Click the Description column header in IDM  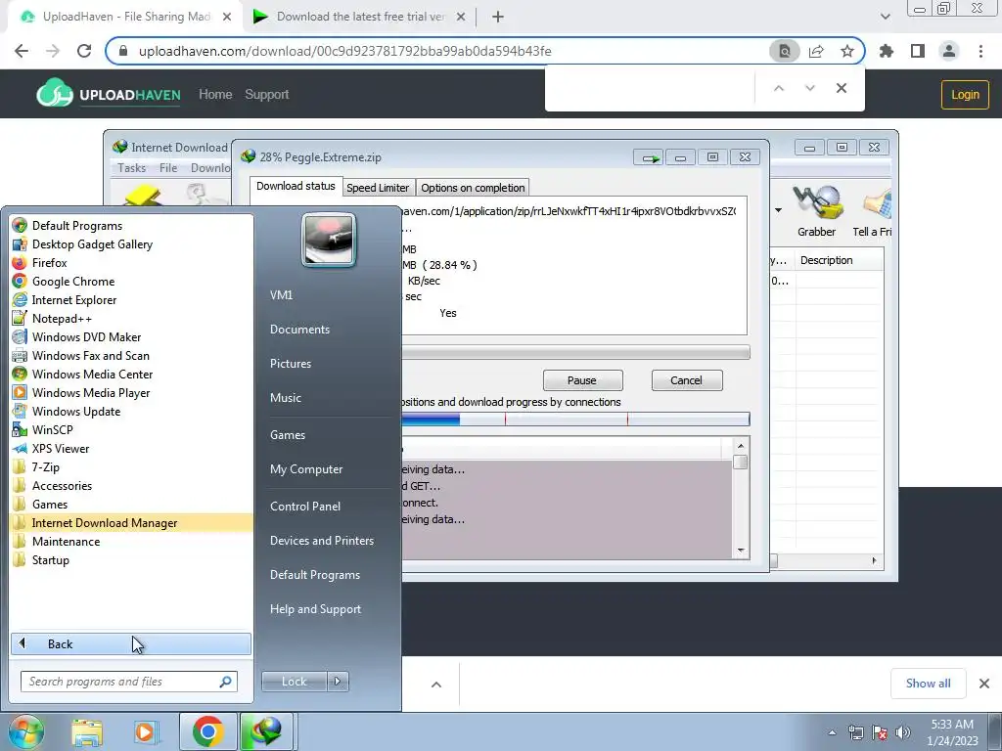point(839,260)
